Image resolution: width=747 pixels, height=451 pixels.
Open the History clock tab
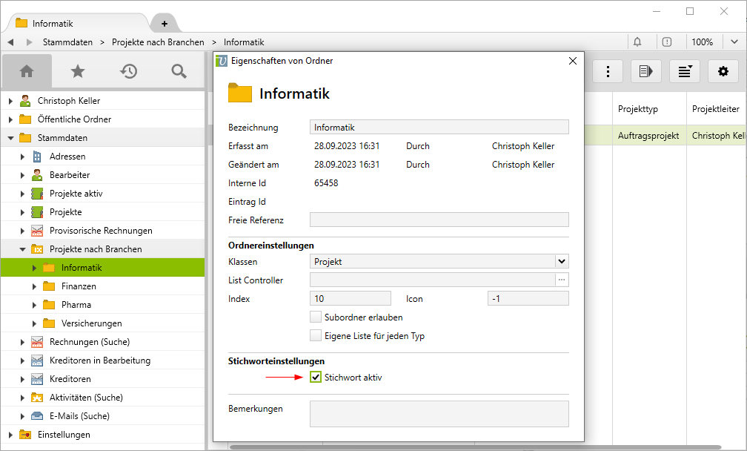click(129, 71)
